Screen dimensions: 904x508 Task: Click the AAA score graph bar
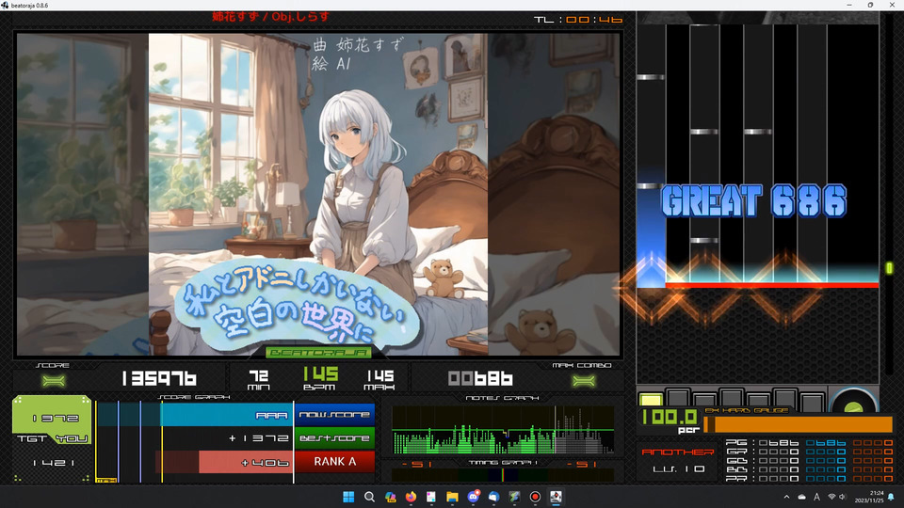pyautogui.click(x=227, y=415)
